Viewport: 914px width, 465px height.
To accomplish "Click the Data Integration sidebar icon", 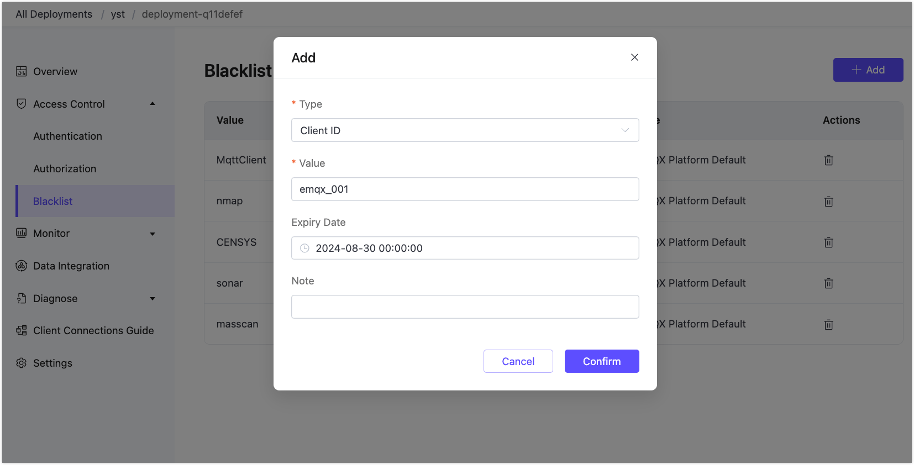I will 22,266.
